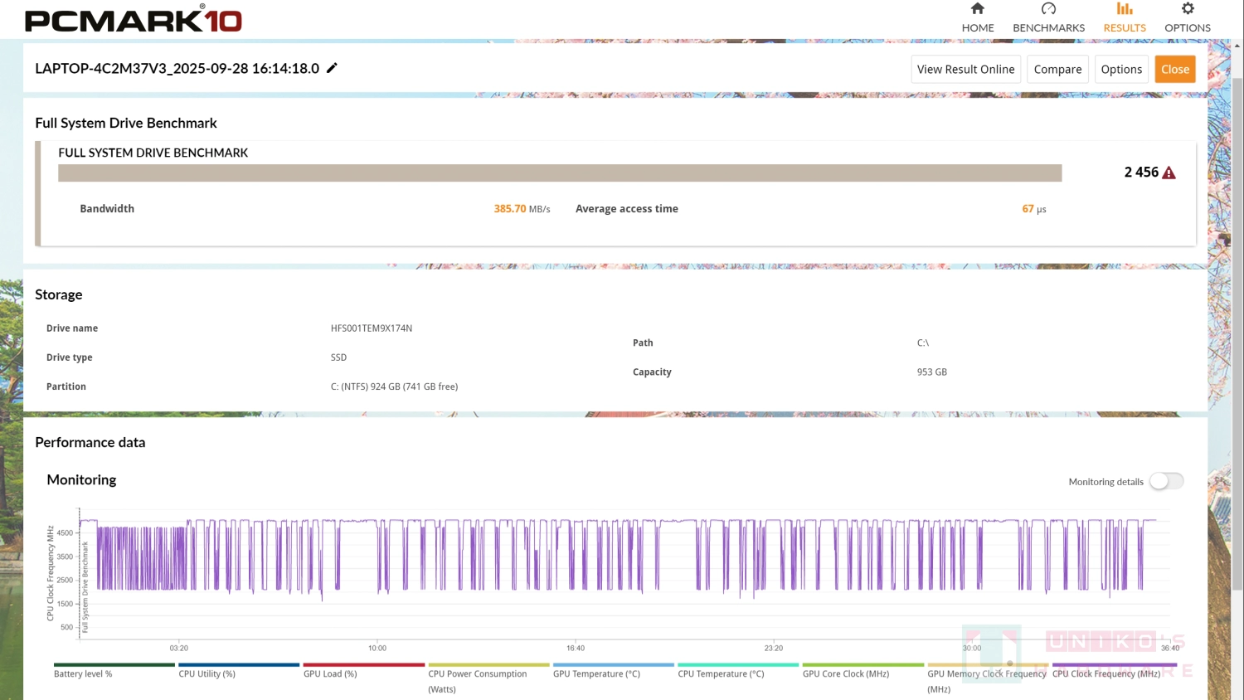
Task: Click the 16:40 time label on the chart axis
Action: click(x=576, y=648)
